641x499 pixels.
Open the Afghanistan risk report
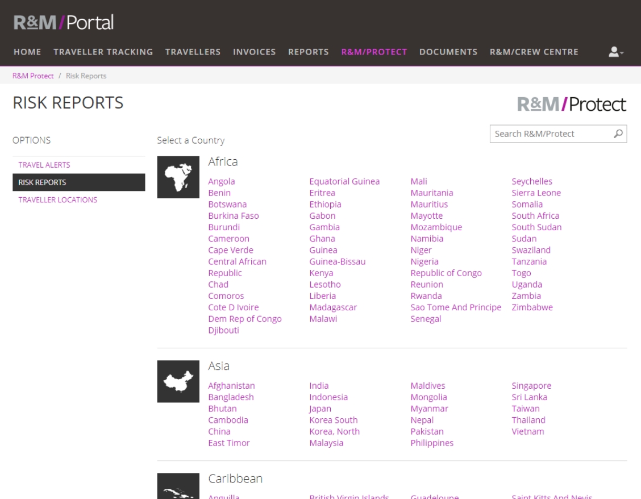click(231, 386)
